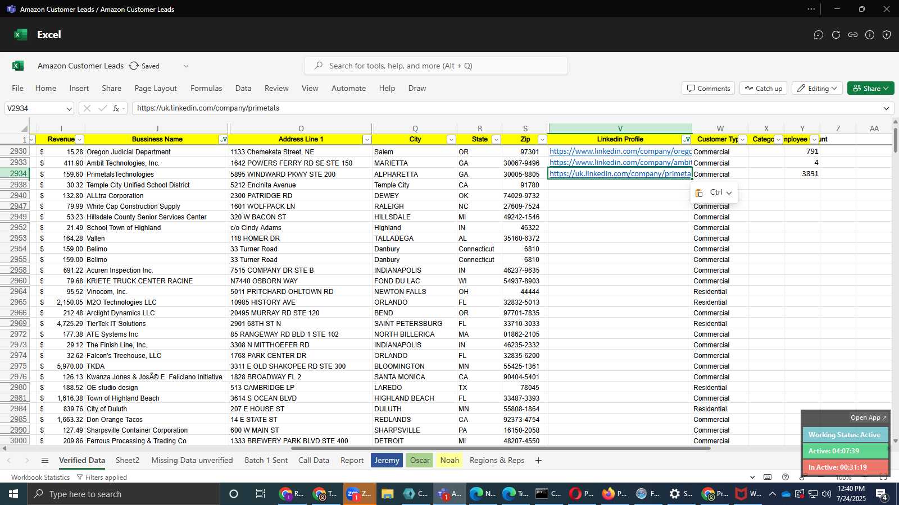Open the Oregon Judicial Department LinkedIn link

click(x=620, y=151)
